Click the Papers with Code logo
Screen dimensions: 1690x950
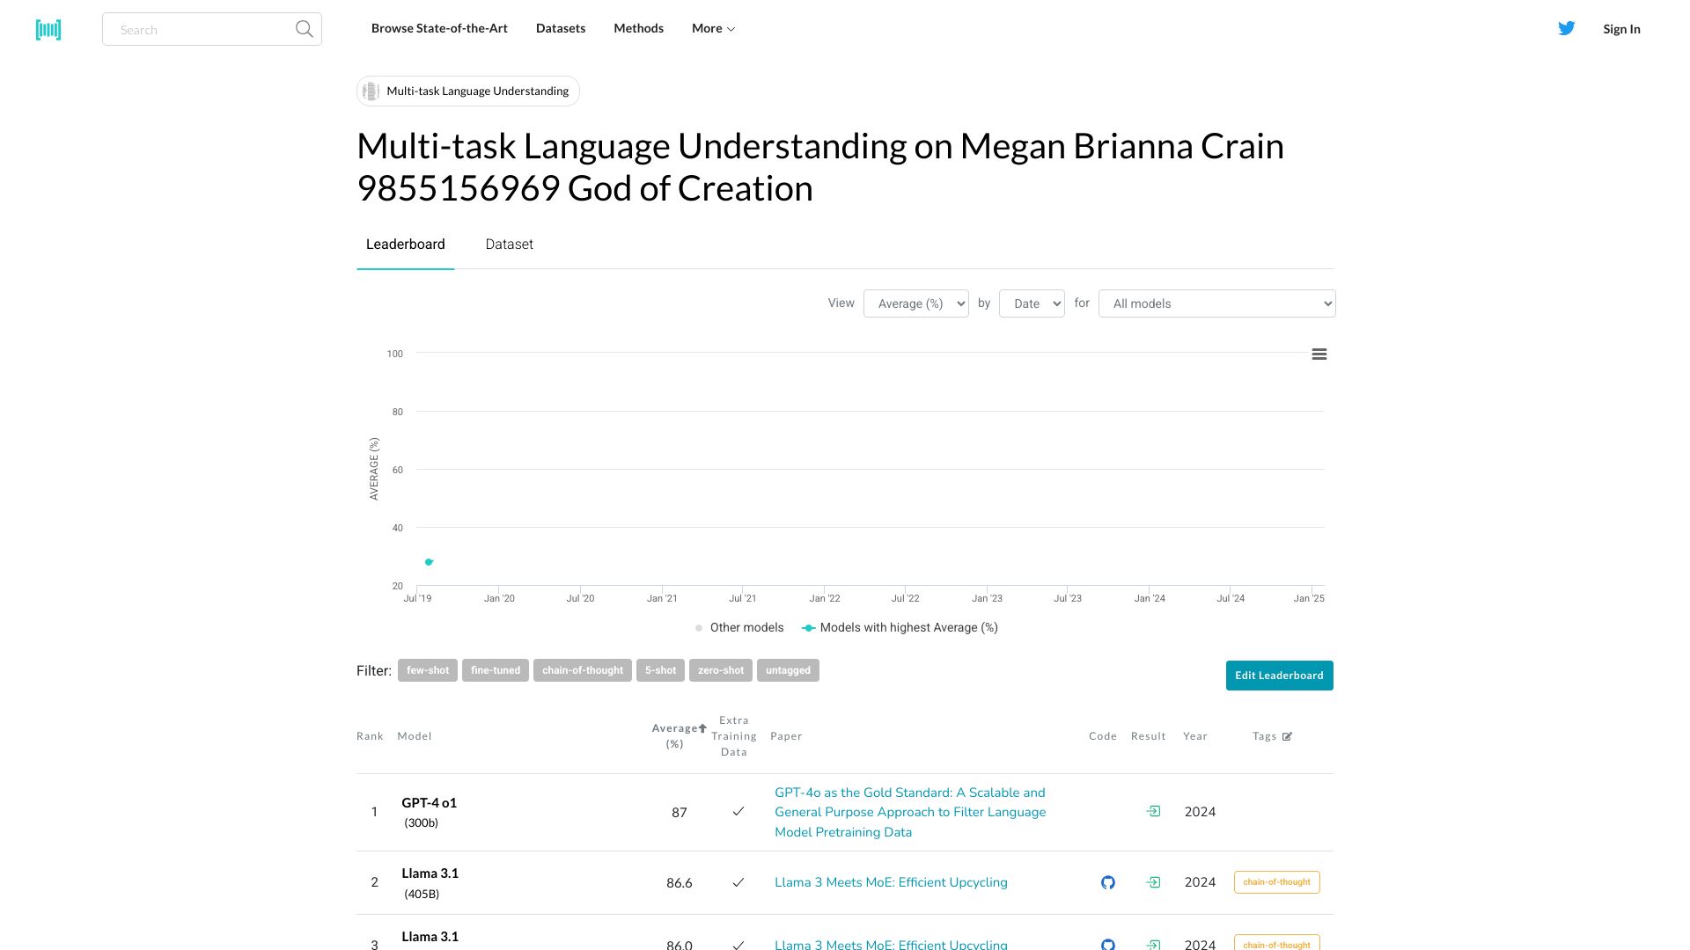tap(48, 30)
